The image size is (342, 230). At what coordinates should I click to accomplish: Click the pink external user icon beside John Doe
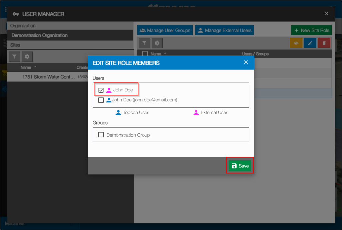tap(109, 90)
